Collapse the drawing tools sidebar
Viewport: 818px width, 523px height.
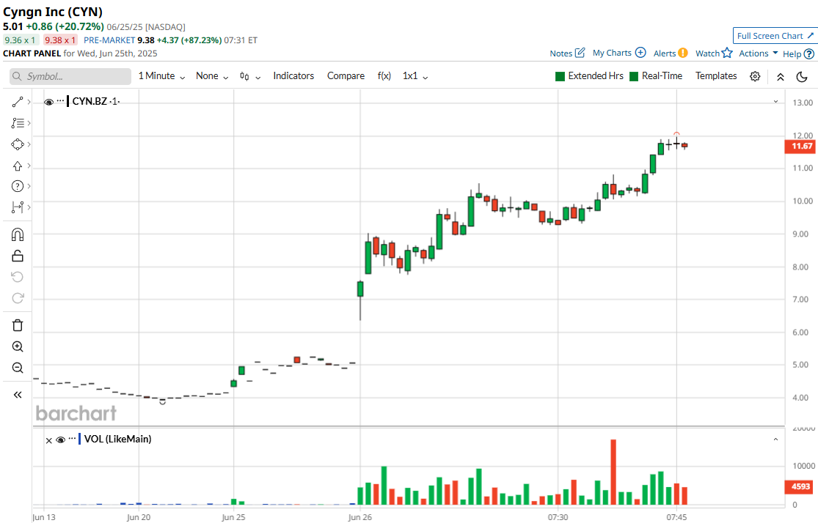17,395
